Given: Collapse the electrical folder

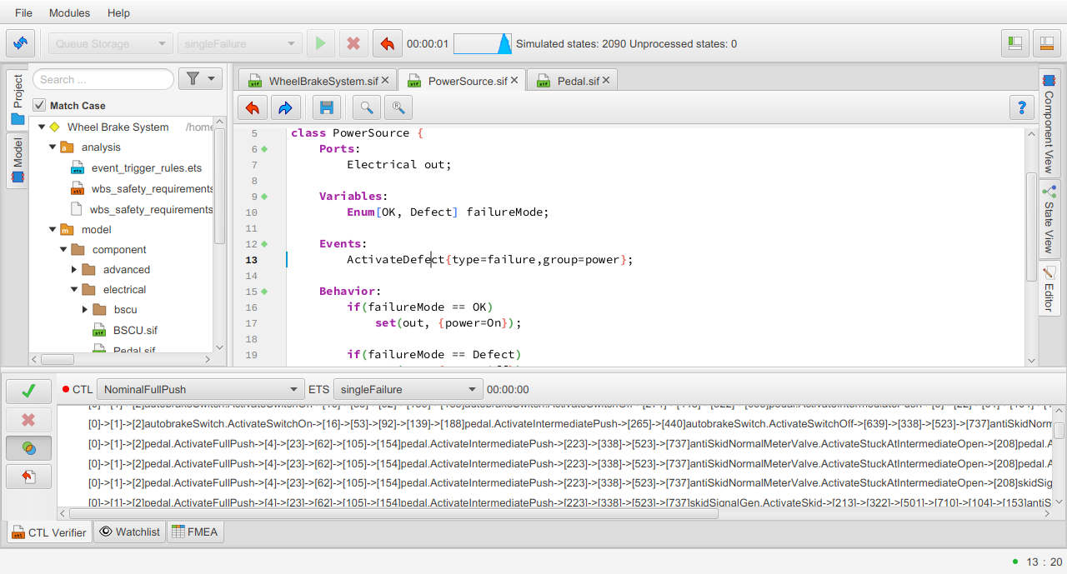Looking at the screenshot, I should [x=73, y=290].
